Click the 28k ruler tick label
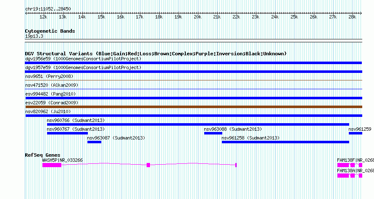Screen dimensions: 374x199 tap(352, 17)
